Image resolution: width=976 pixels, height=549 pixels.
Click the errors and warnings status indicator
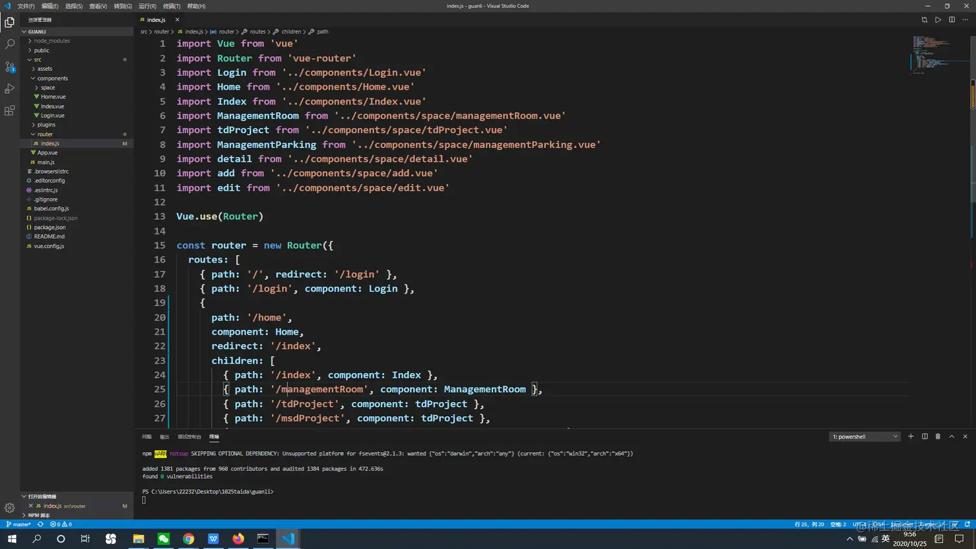[61, 524]
